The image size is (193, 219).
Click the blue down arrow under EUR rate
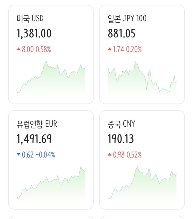(18, 155)
